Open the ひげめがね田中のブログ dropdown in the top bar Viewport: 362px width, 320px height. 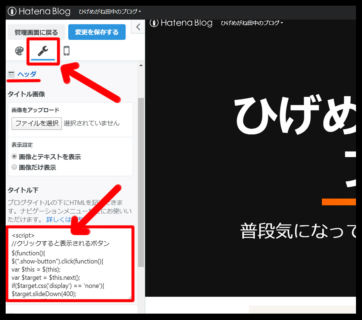pyautogui.click(x=110, y=11)
